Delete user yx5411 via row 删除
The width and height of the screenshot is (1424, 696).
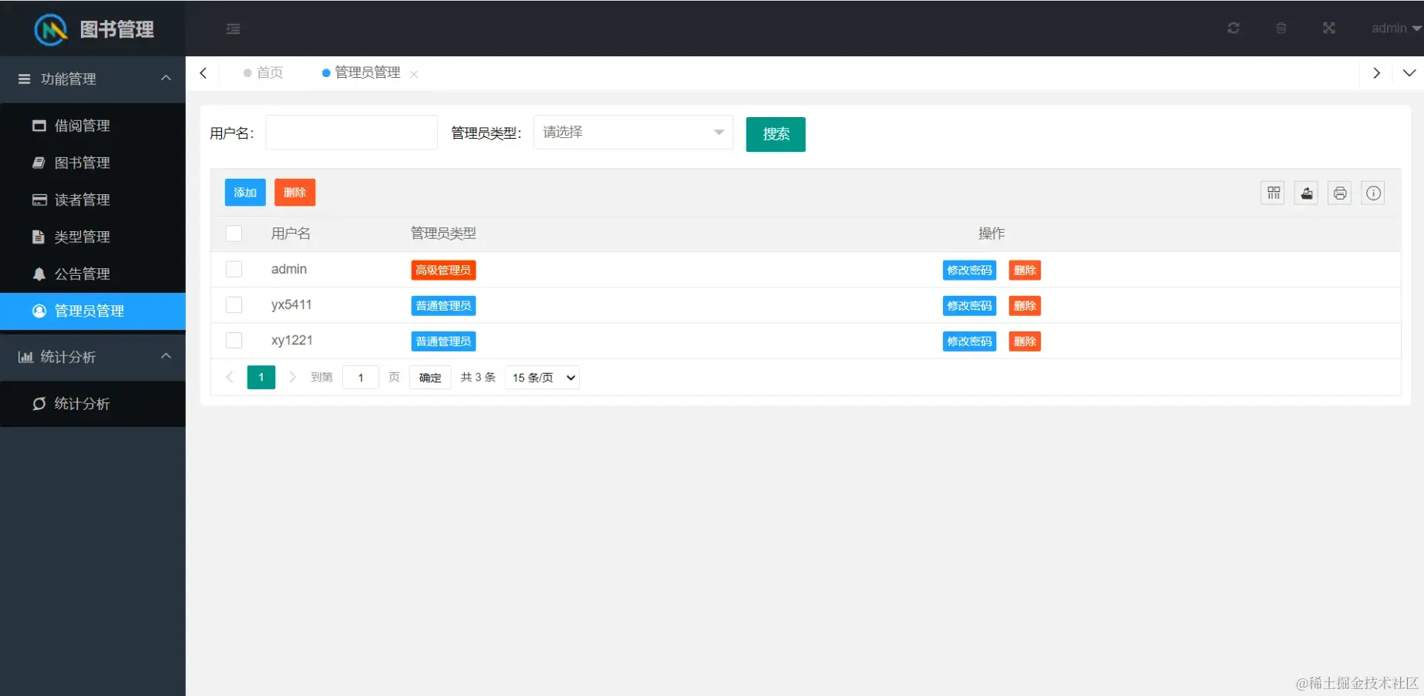(1025, 306)
